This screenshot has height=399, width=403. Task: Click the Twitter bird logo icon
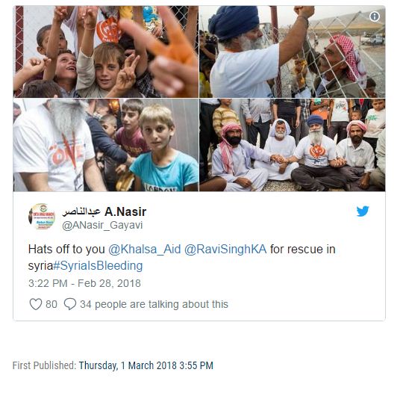pos(363,211)
